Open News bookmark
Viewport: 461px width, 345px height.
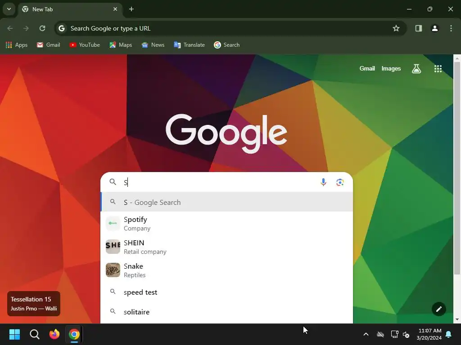pos(153,45)
